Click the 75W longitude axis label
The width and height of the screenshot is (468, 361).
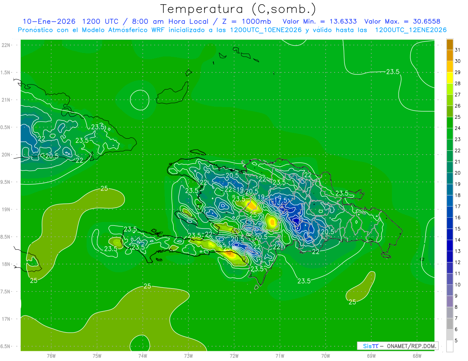pyautogui.click(x=97, y=356)
